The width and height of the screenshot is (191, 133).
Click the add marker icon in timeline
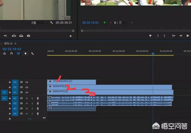pyautogui.click(x=25, y=54)
